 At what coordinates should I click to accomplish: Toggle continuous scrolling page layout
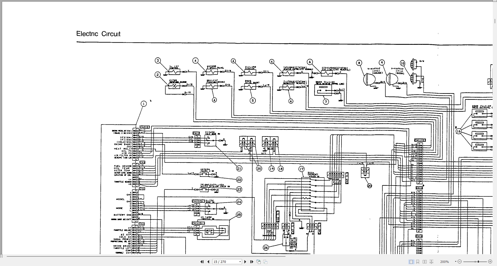[417, 262]
